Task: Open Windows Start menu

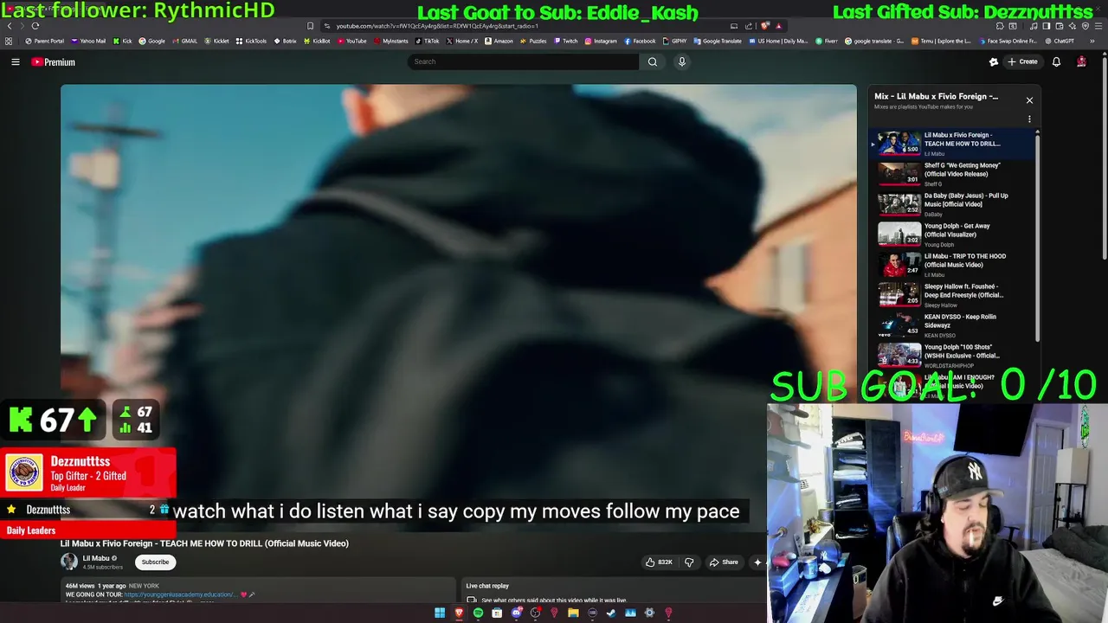Action: click(x=440, y=613)
